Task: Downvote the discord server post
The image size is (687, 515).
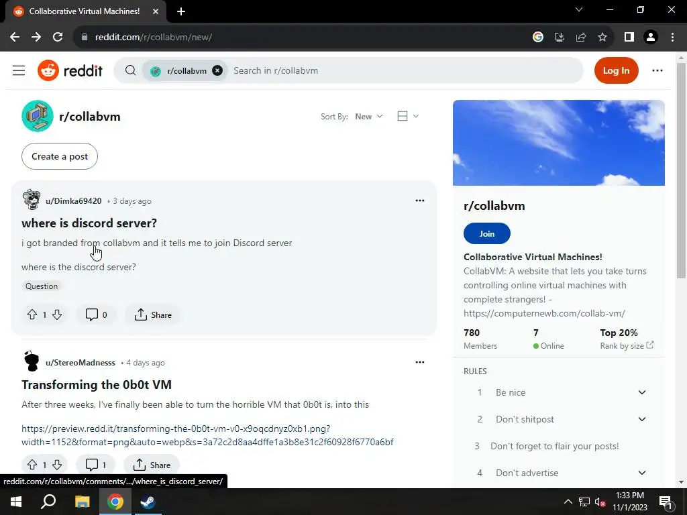Action: pyautogui.click(x=57, y=314)
